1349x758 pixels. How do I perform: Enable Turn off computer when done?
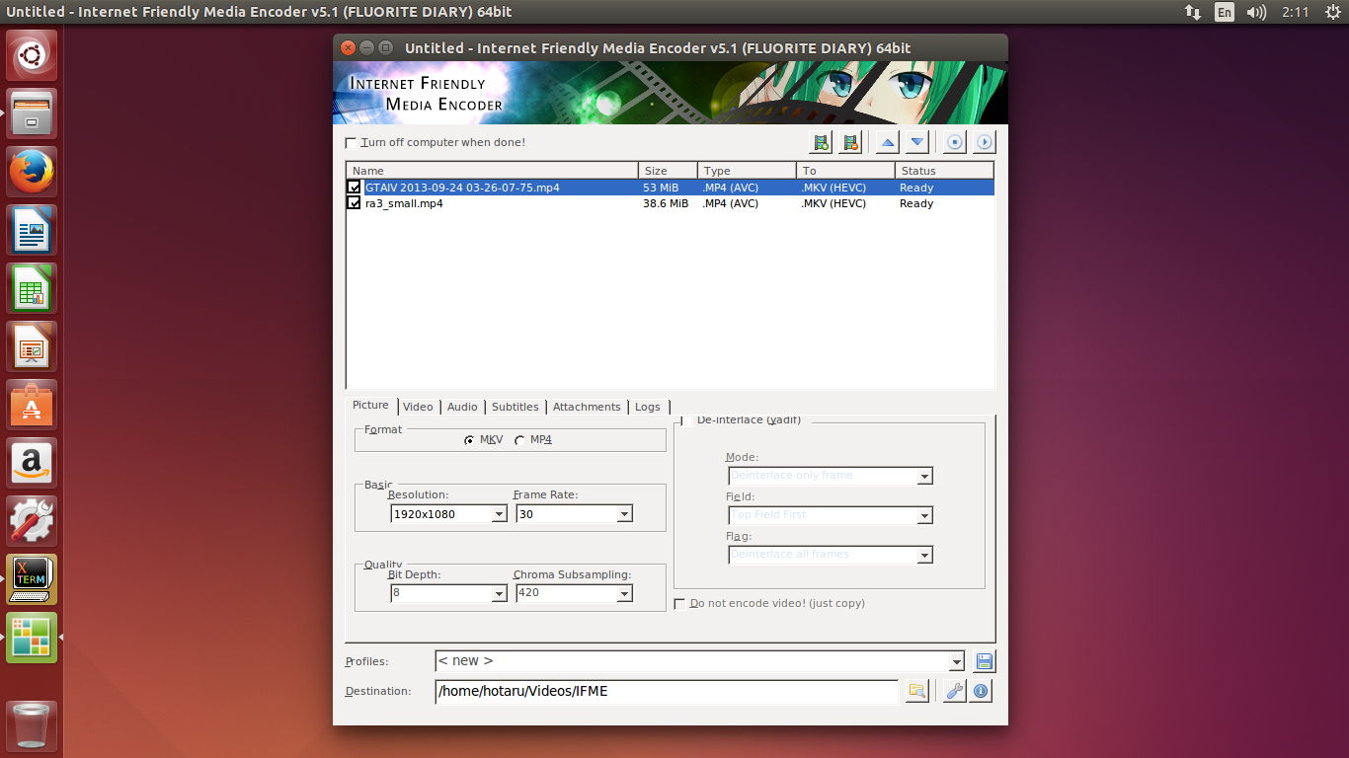coord(351,143)
